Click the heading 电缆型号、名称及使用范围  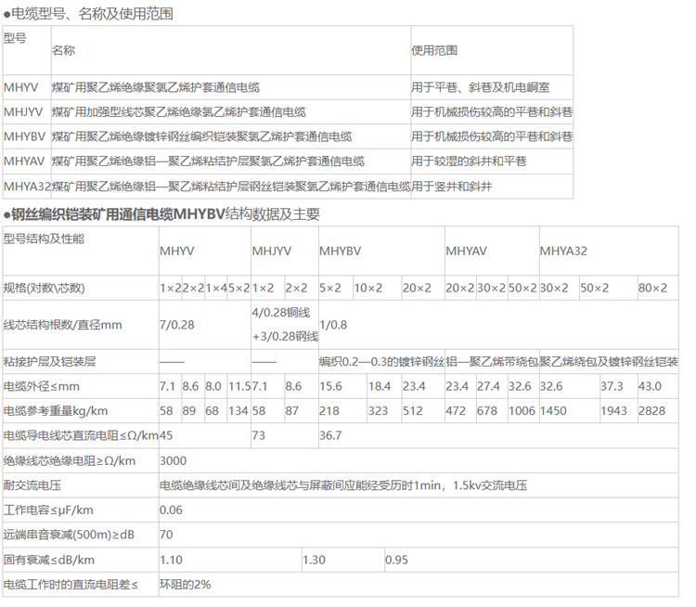[x=89, y=14]
